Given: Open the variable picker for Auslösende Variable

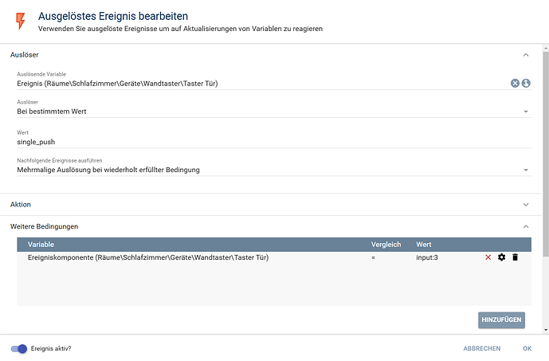Looking at the screenshot, I should click(526, 83).
